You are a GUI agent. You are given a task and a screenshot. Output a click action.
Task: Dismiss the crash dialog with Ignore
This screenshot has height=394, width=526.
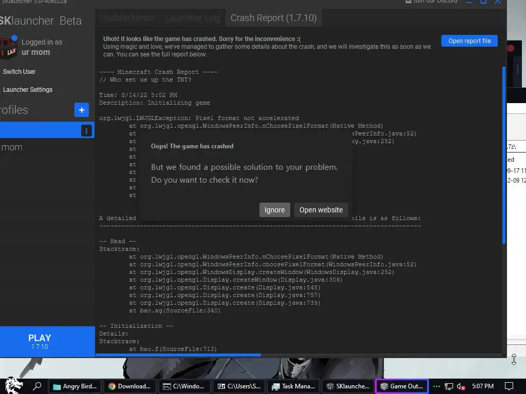[x=274, y=210]
